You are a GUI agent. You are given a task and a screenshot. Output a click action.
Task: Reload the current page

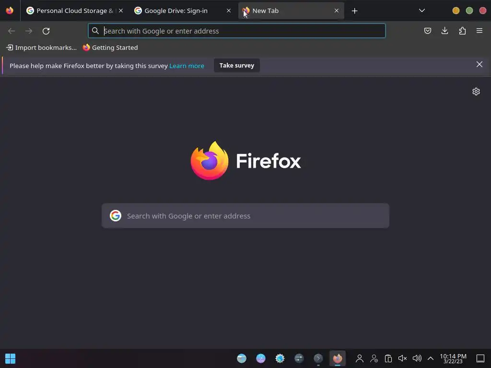tap(46, 31)
